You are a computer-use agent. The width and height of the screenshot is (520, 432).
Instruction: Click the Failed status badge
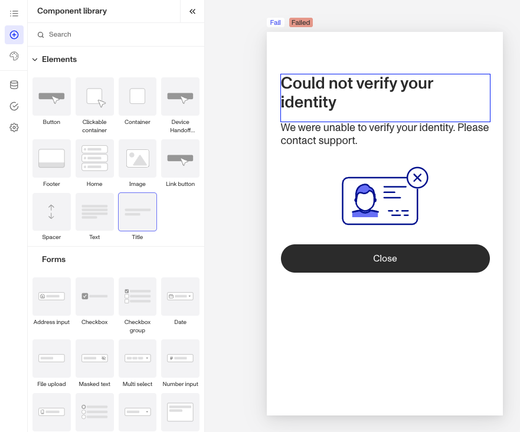(x=301, y=22)
